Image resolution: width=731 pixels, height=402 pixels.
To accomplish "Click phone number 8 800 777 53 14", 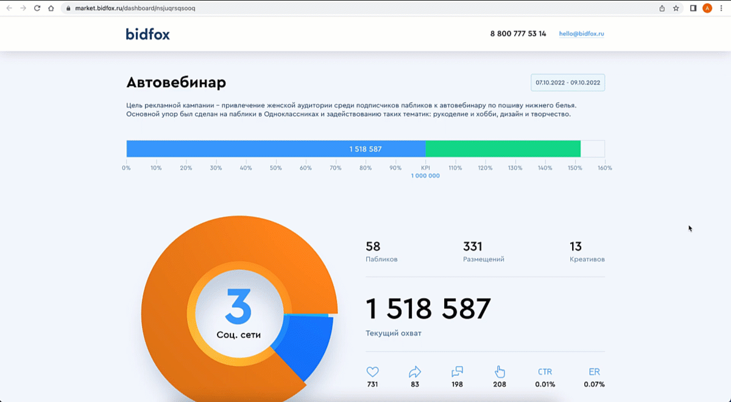I will pos(518,34).
